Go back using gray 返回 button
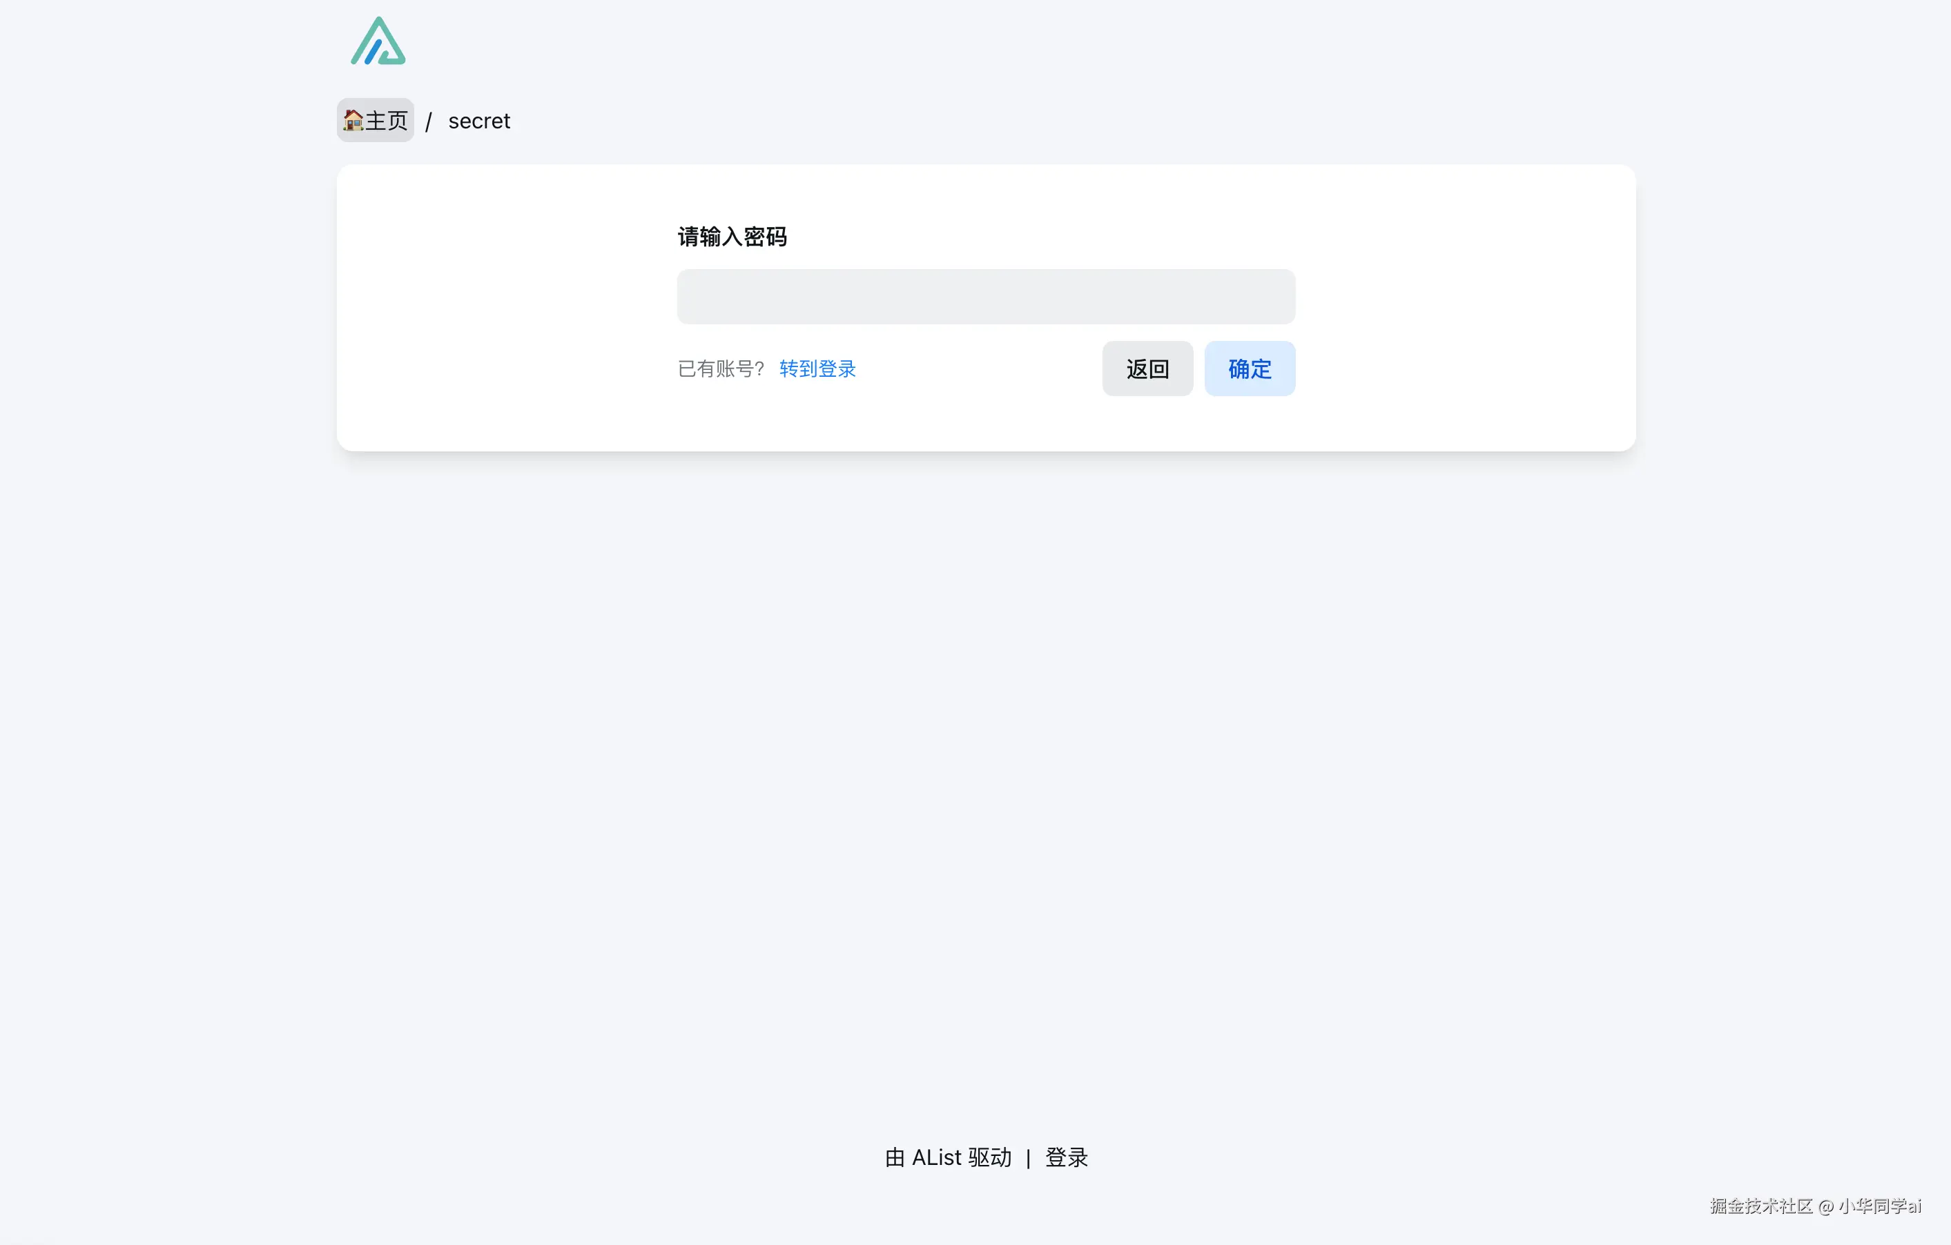This screenshot has width=1951, height=1245. 1147,369
